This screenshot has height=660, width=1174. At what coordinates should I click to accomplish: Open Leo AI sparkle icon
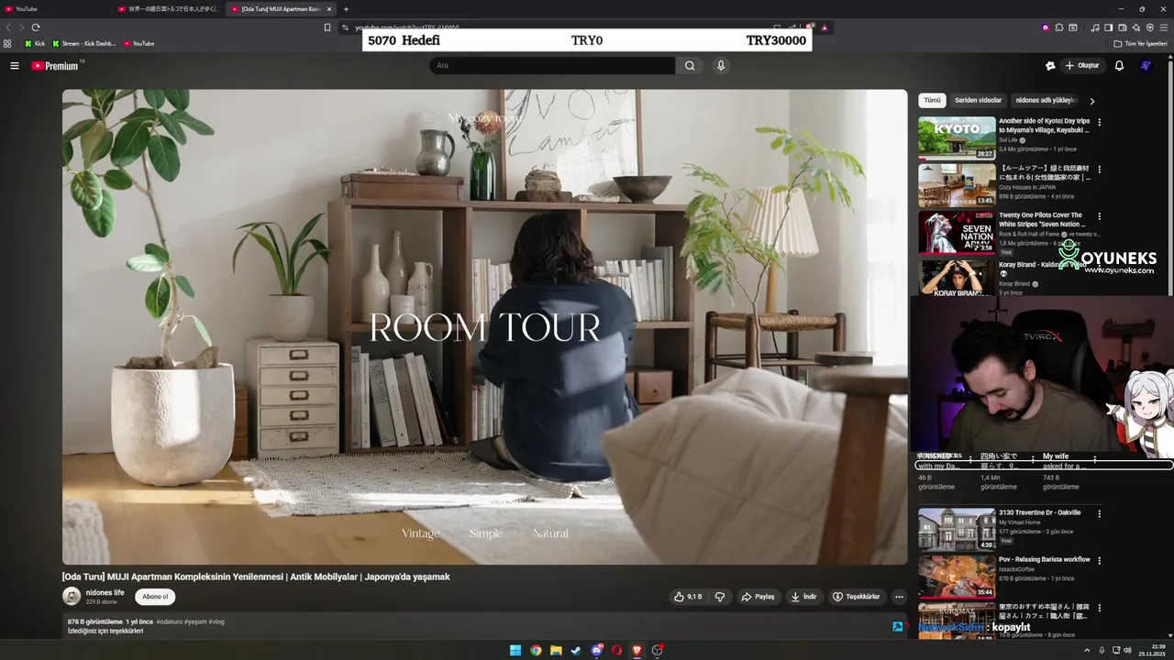(1135, 27)
